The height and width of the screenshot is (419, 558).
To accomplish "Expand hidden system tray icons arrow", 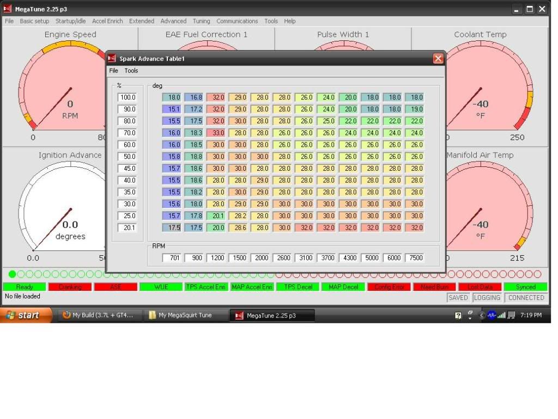I will 481,315.
